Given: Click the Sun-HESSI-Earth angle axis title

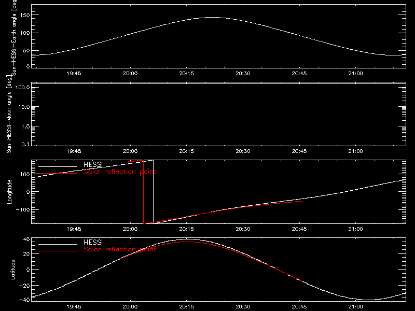Looking at the screenshot, I should point(14,37).
